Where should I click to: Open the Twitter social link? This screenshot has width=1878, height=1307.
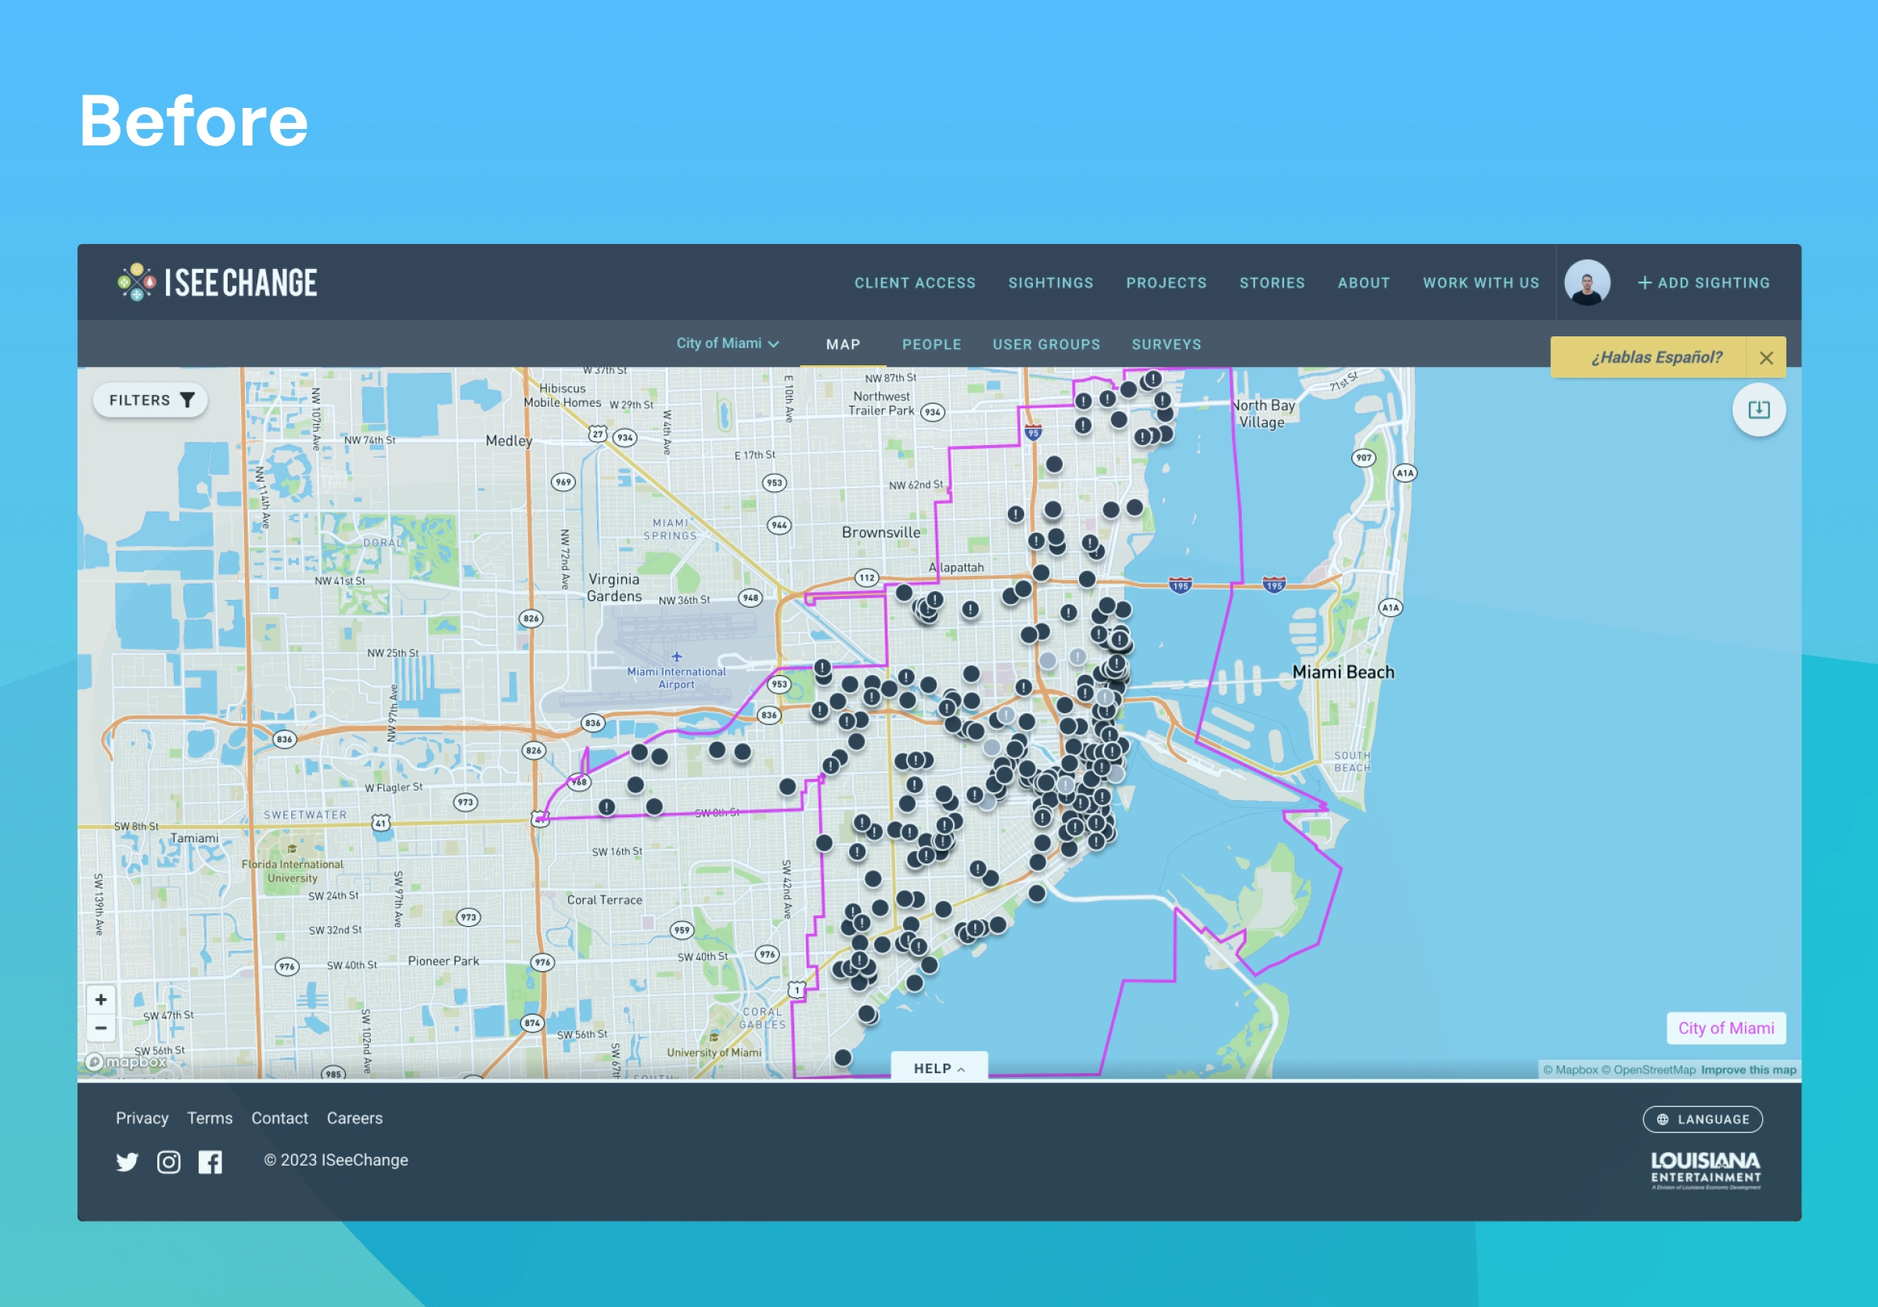[x=127, y=1162]
